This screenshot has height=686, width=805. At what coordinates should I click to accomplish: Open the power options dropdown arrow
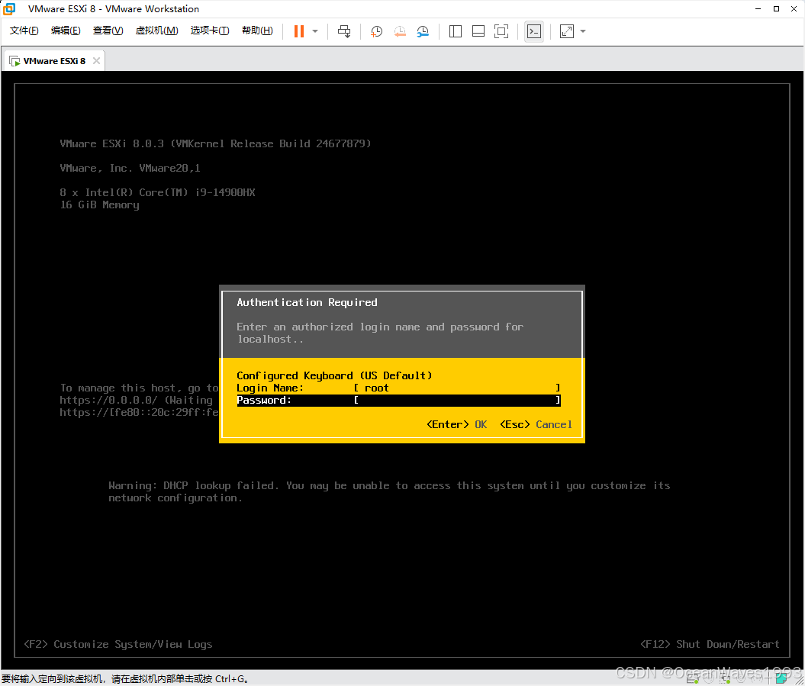315,31
